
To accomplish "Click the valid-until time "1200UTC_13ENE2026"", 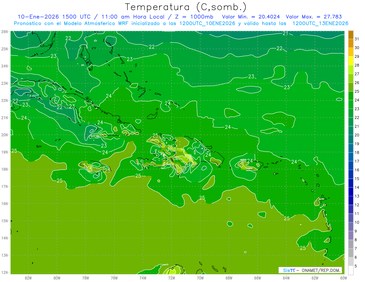I will click(x=320, y=23).
